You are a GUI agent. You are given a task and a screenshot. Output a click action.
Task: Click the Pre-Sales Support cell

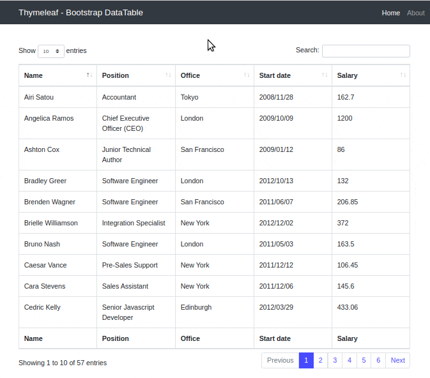click(136, 265)
